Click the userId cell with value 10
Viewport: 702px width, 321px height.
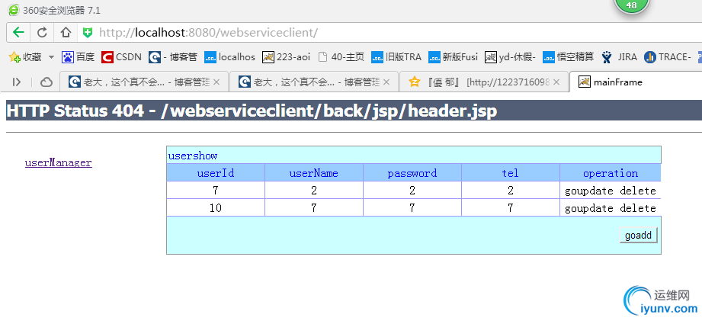click(216, 208)
